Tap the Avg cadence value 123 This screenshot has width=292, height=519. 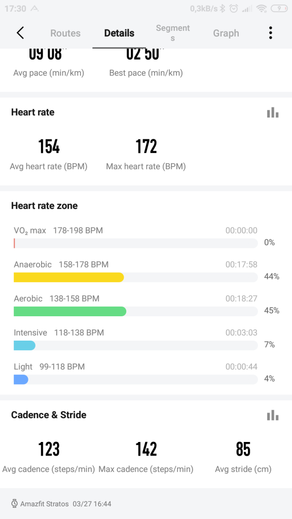click(49, 450)
